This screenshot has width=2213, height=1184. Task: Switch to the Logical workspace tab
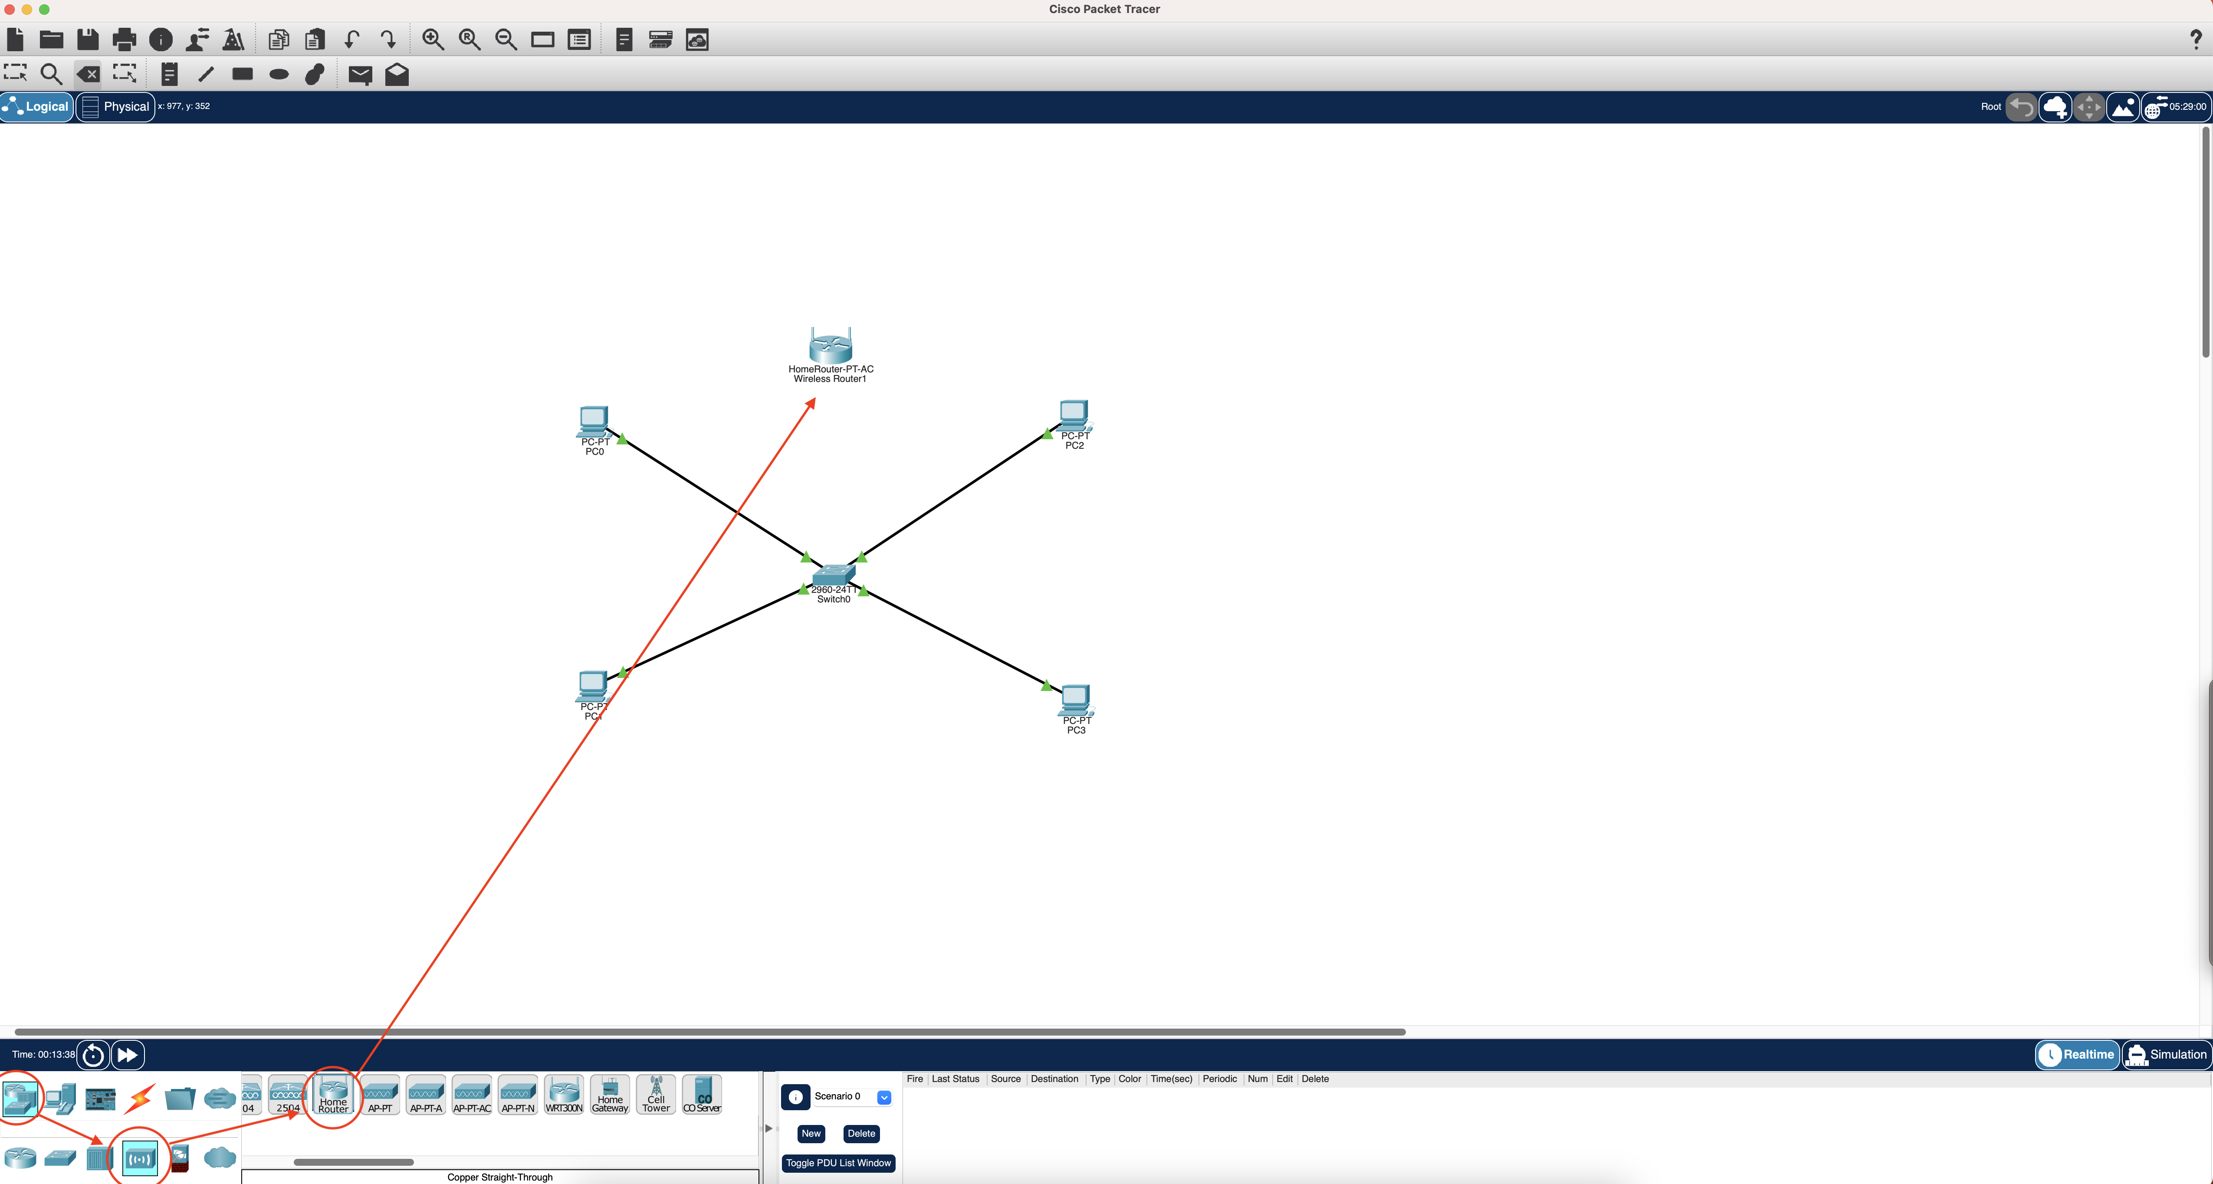pos(36,106)
